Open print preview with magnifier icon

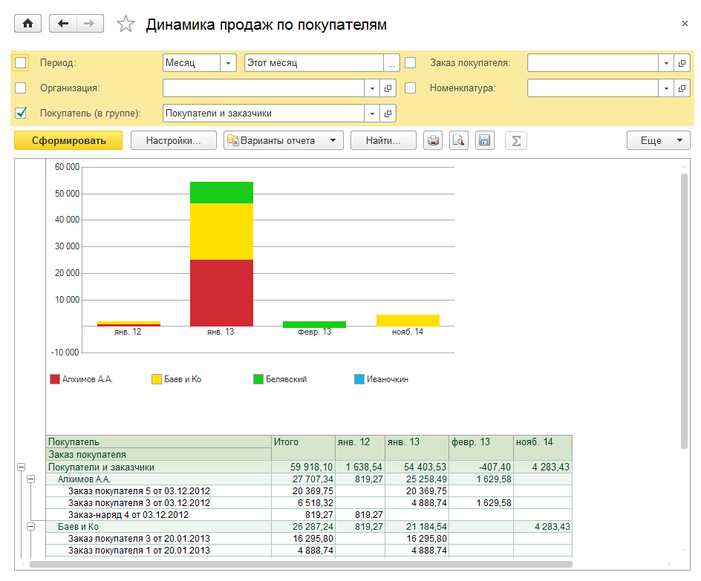459,140
